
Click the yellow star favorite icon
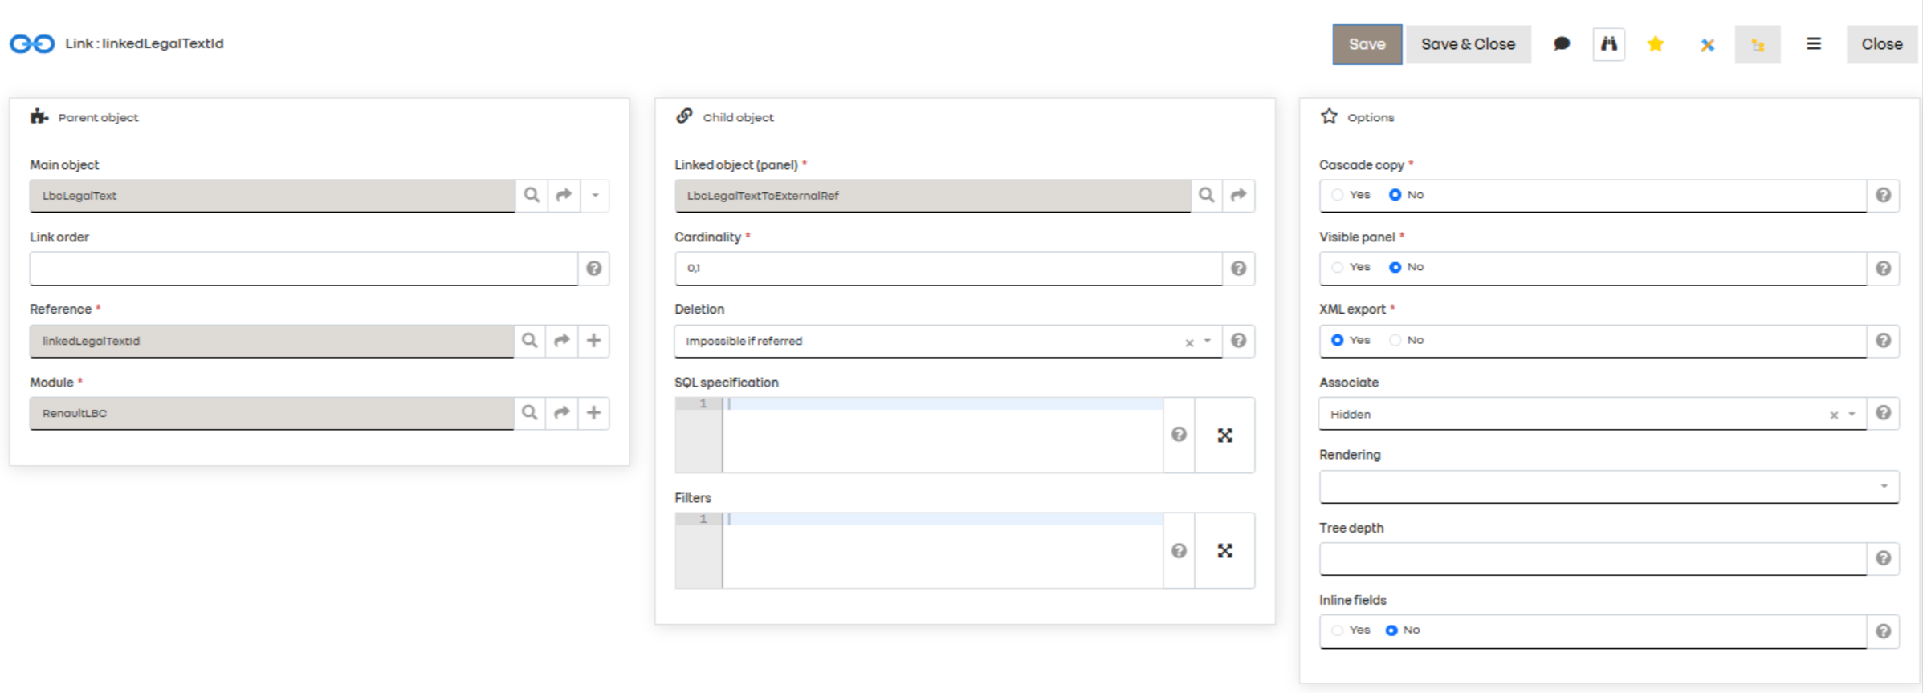pyautogui.click(x=1656, y=44)
